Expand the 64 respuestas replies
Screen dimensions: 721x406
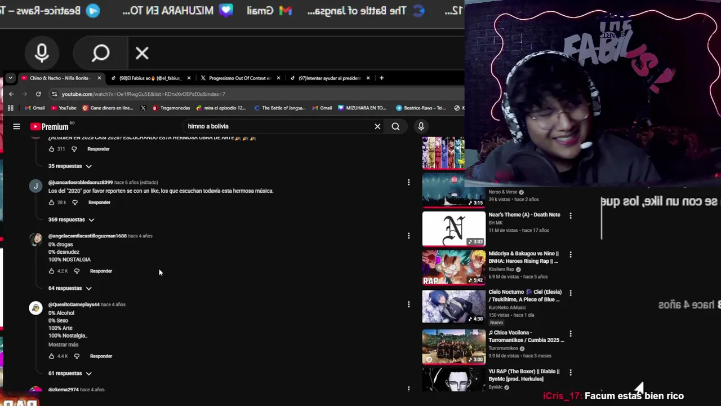[70, 288]
